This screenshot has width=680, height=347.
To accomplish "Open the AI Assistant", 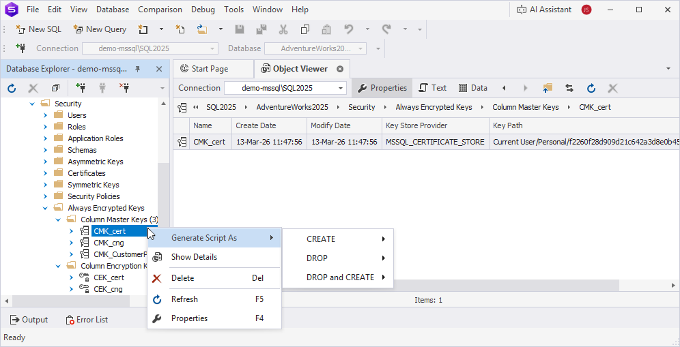I will 544,10.
